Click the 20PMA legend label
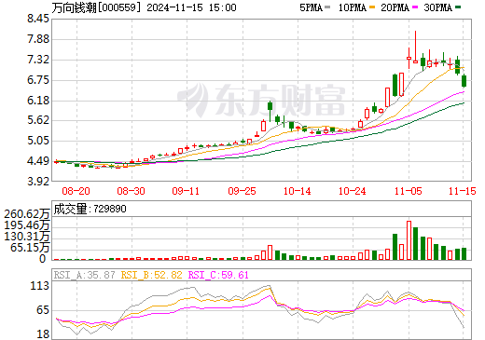 (x=395, y=7)
